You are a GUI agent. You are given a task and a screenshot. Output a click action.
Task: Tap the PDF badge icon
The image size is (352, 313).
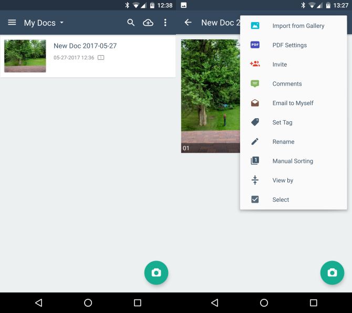click(255, 45)
